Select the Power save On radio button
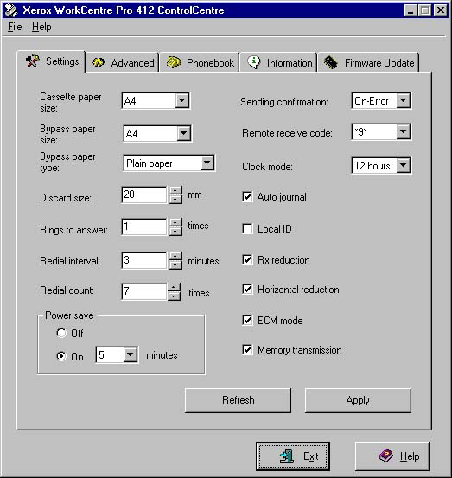452x478 pixels. [61, 356]
